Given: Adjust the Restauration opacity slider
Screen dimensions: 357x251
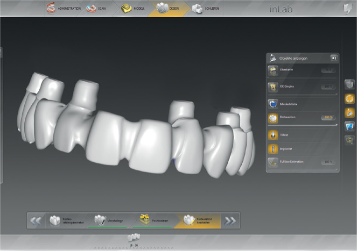Looking at the screenshot, I should (302, 124).
